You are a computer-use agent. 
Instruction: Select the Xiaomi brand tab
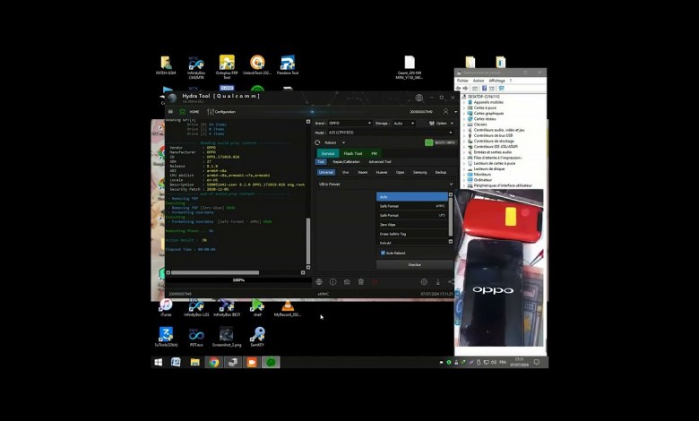coord(362,172)
